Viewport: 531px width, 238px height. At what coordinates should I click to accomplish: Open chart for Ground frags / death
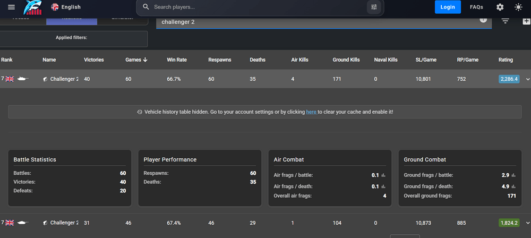513,186
